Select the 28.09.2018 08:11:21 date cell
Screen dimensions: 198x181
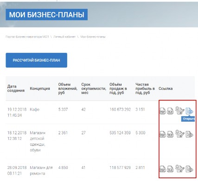[17, 170]
